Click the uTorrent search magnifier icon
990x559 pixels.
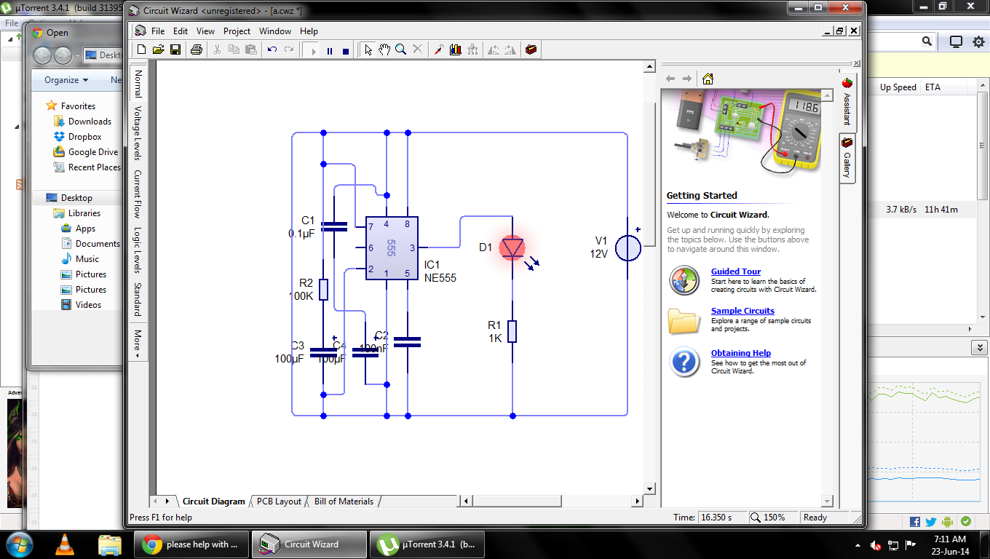pyautogui.click(x=927, y=41)
